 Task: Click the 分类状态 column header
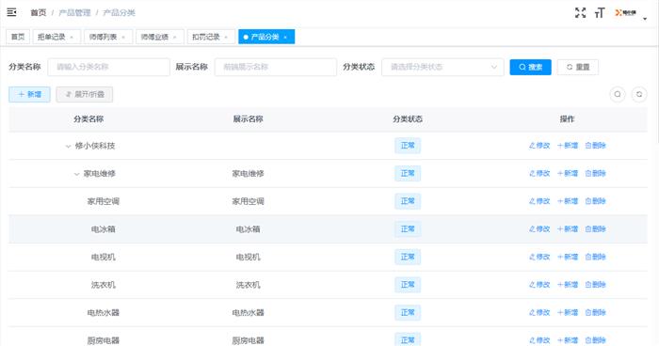click(408, 119)
